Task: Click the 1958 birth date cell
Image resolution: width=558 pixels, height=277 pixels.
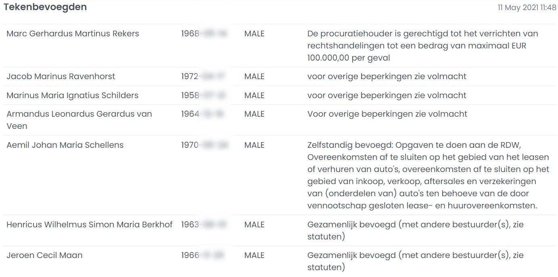Action: (204, 95)
